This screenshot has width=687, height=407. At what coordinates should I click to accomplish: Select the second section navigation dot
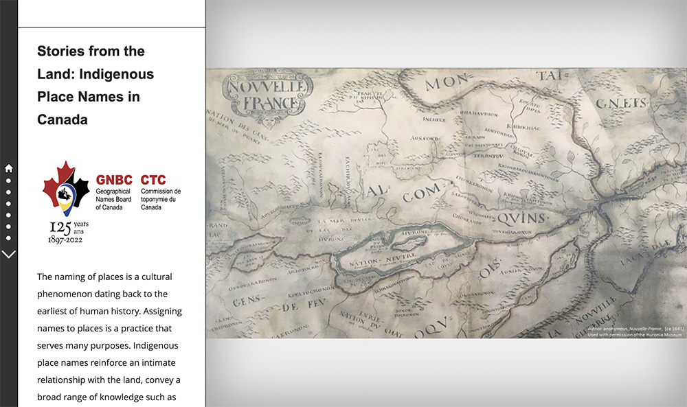click(x=9, y=192)
